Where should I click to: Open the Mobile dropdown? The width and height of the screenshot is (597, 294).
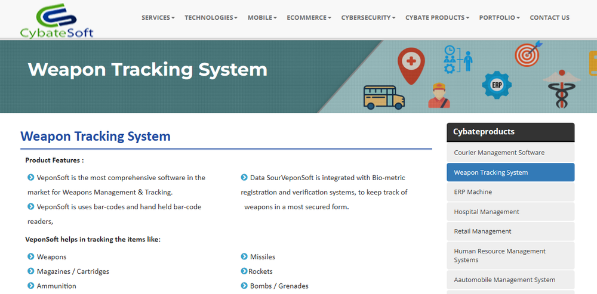[x=262, y=17]
